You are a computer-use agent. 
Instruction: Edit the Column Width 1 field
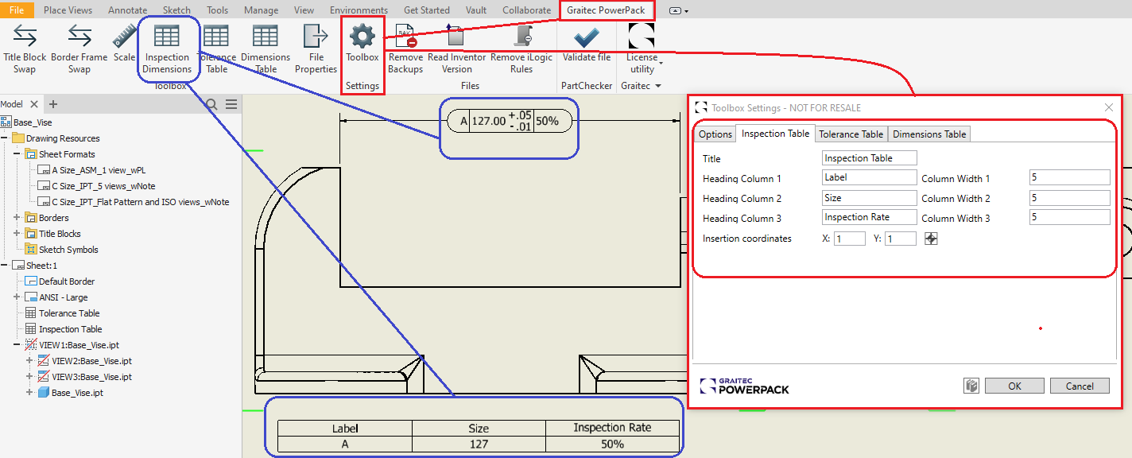(x=1070, y=178)
